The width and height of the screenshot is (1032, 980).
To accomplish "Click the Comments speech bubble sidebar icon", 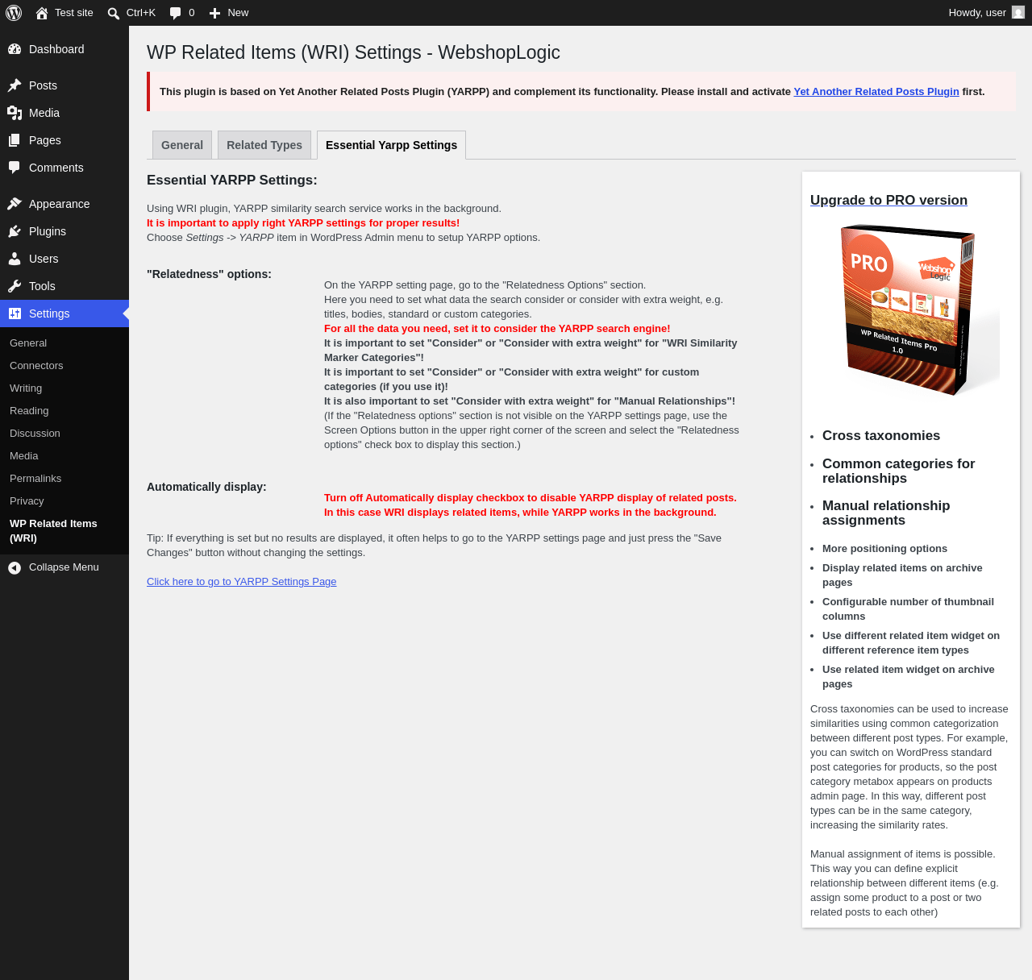I will pos(15,168).
